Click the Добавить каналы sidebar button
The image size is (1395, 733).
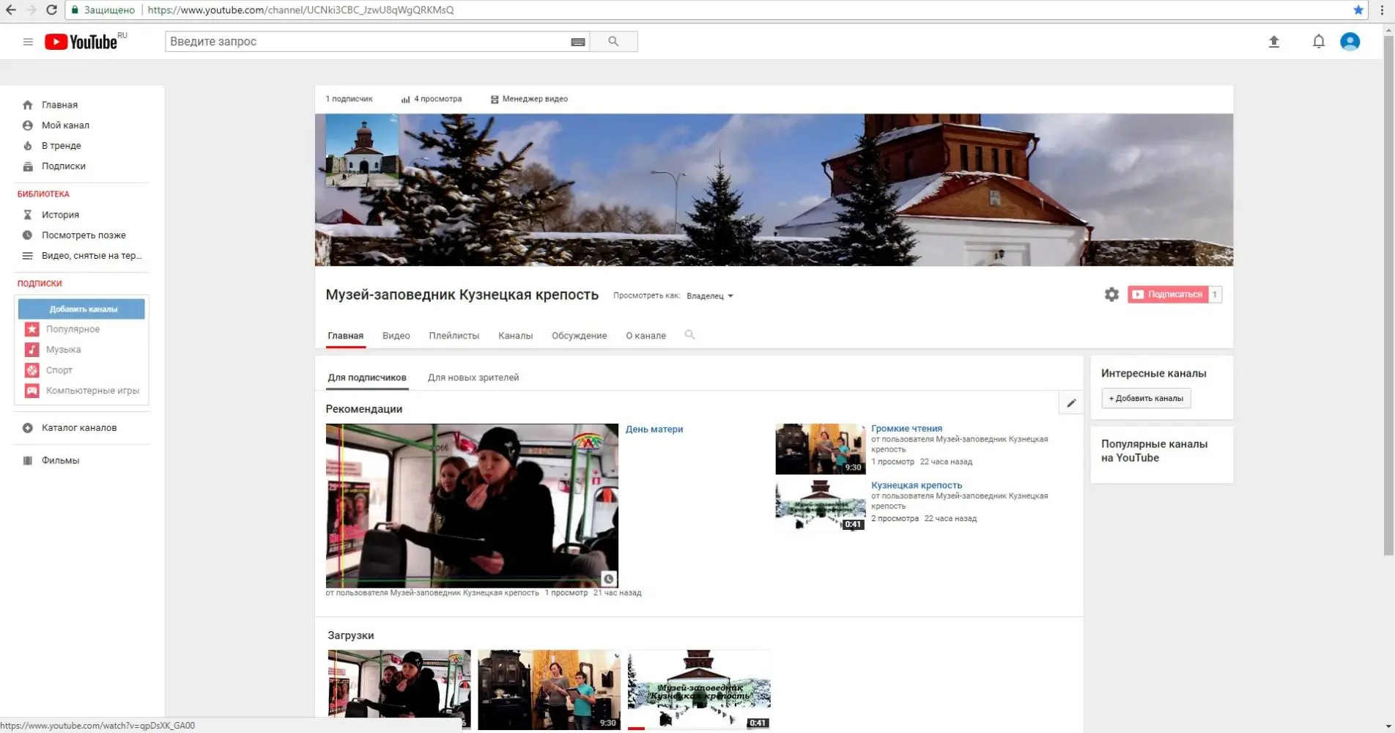click(82, 309)
